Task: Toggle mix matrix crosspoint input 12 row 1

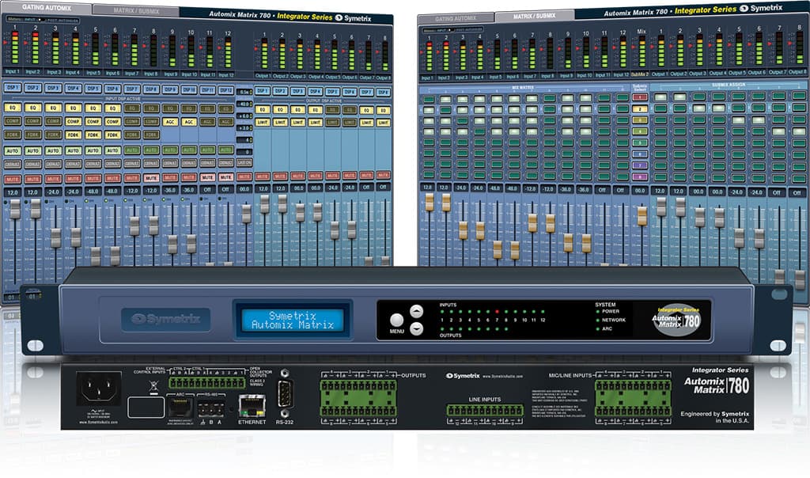Action: 622,97
